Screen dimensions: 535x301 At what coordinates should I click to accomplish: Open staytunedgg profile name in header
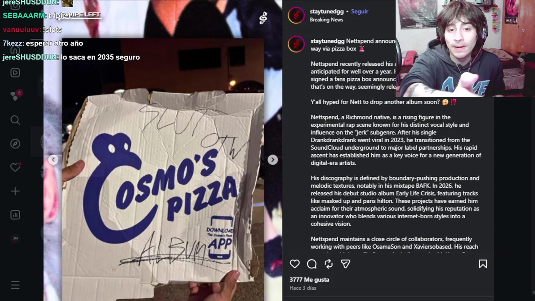(326, 12)
